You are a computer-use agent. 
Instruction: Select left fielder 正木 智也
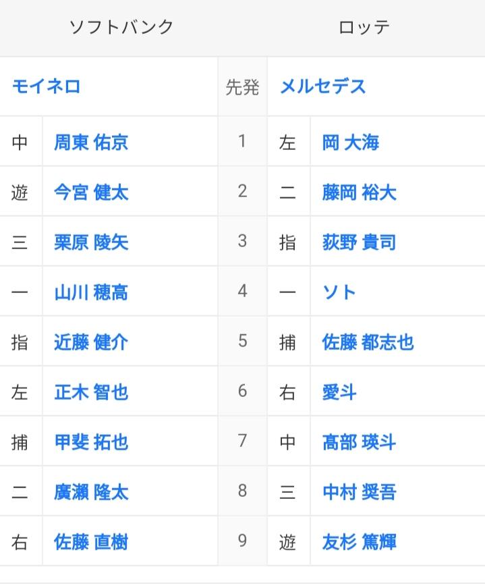pos(91,392)
